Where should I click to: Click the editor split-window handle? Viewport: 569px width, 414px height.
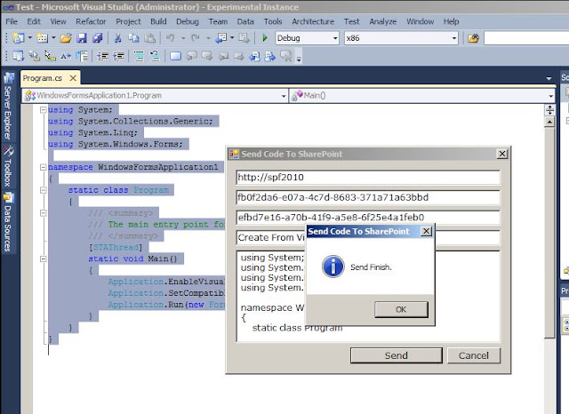pos(549,110)
